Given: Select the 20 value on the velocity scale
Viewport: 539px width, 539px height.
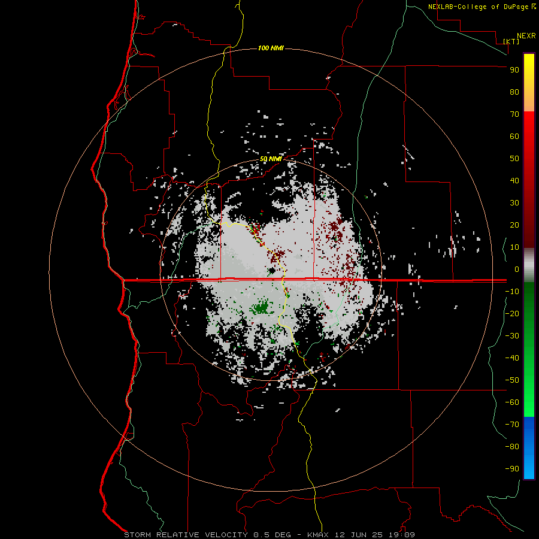Looking at the screenshot, I should tap(514, 225).
